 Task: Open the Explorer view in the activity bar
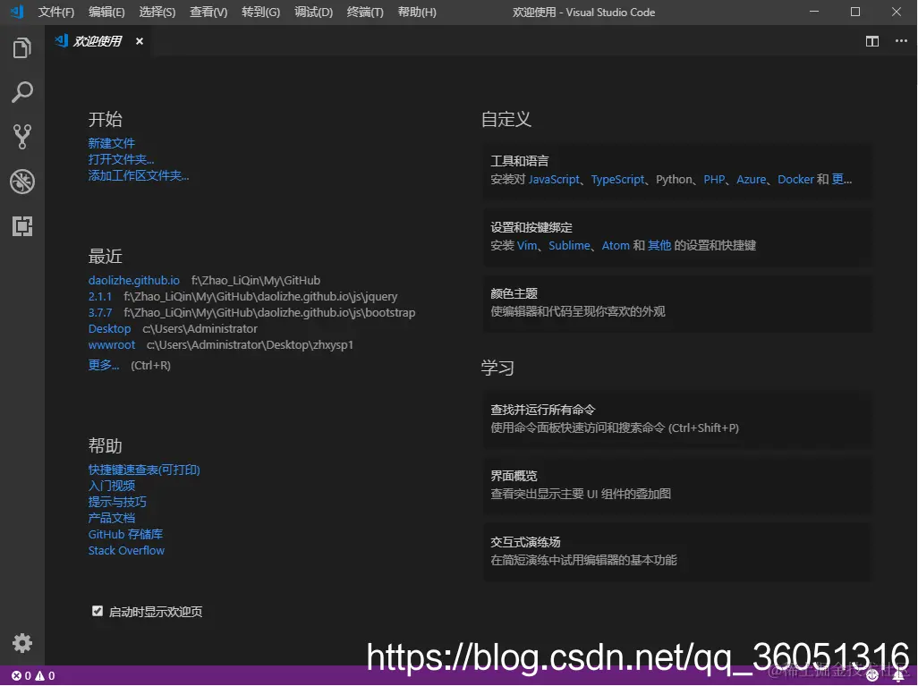(22, 48)
